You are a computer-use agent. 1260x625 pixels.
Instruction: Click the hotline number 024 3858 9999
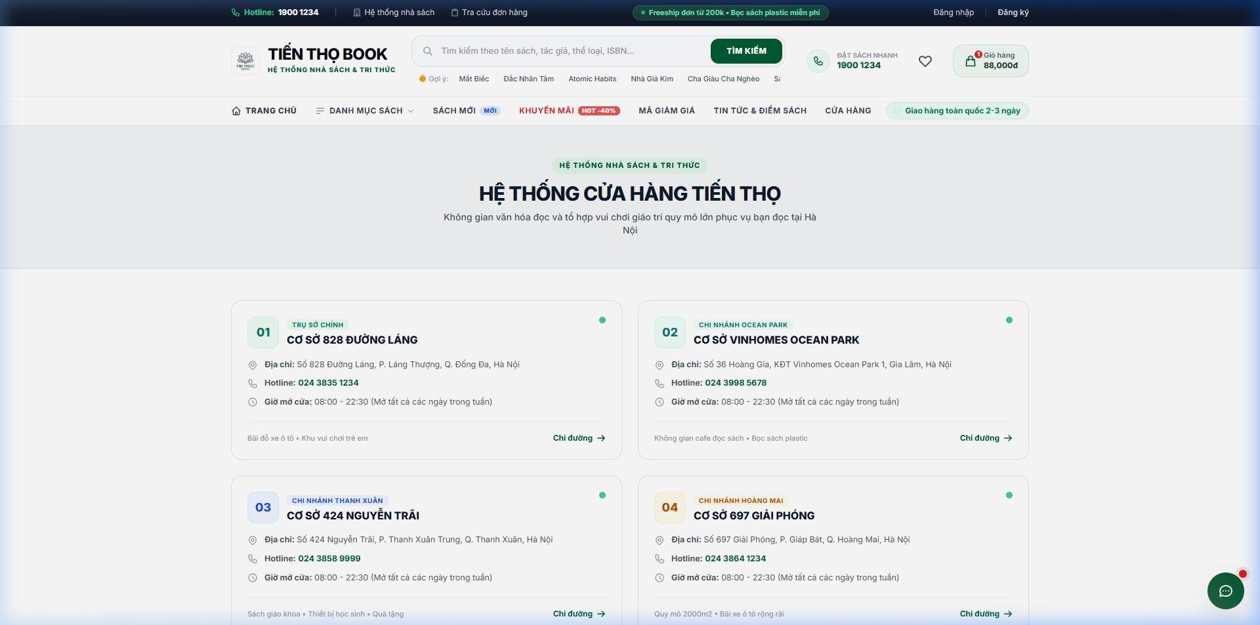click(x=329, y=559)
